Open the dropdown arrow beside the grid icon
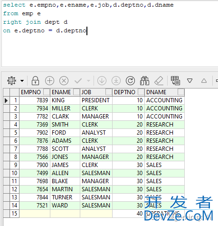This screenshot has width=218, height=226. 22,81
